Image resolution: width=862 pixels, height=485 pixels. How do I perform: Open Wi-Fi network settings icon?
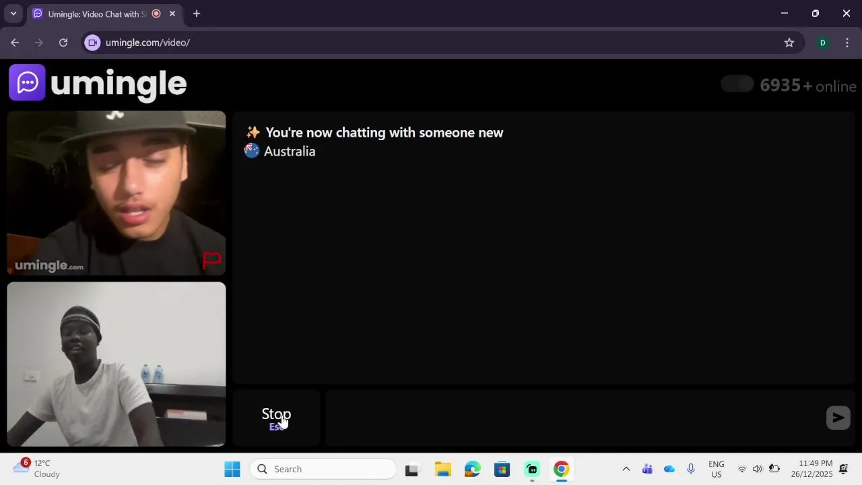click(x=741, y=469)
